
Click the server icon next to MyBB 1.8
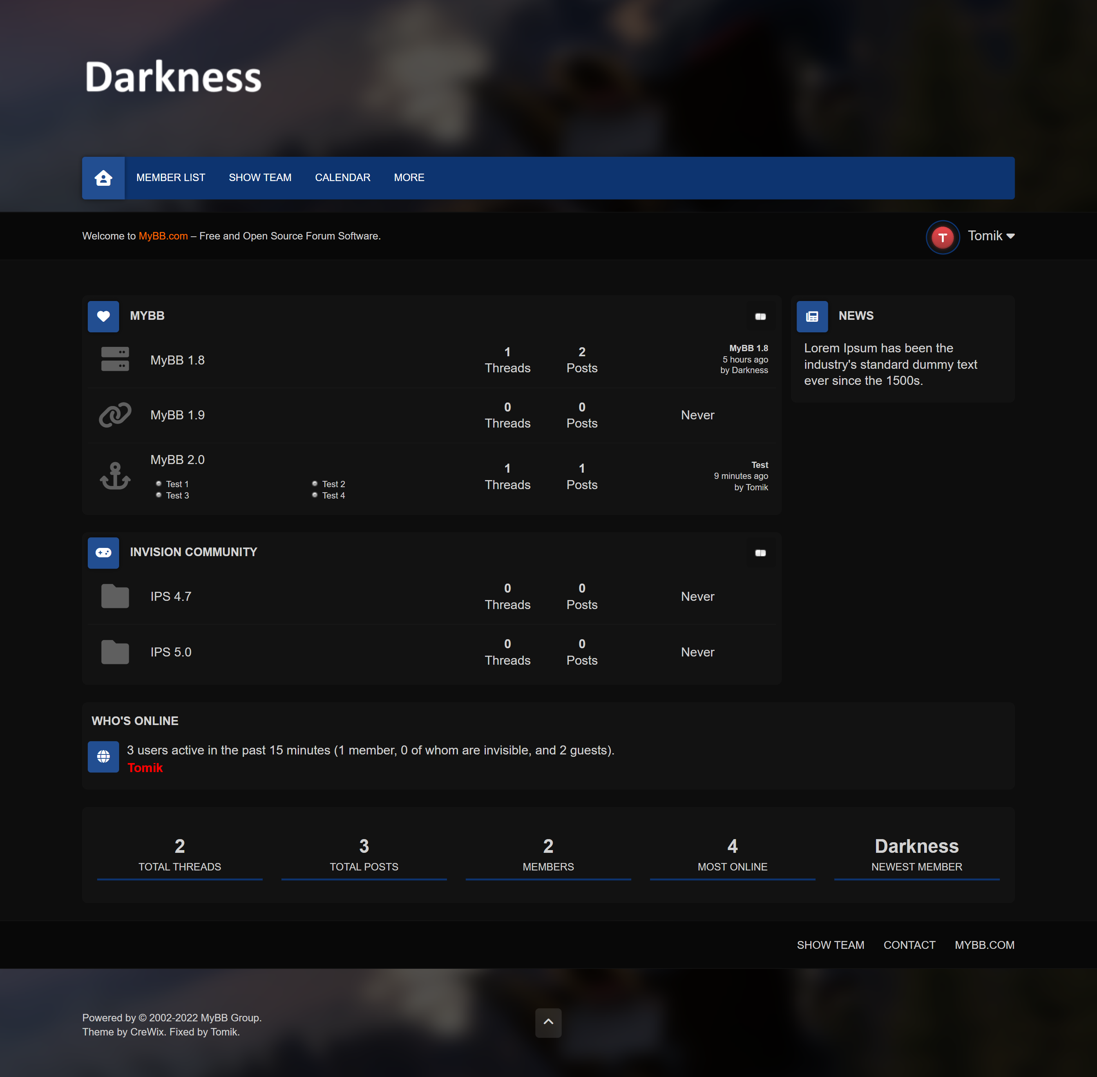click(115, 359)
